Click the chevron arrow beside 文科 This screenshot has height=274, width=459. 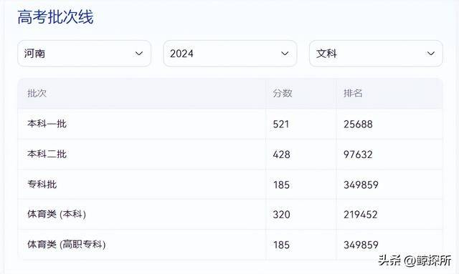tap(430, 54)
